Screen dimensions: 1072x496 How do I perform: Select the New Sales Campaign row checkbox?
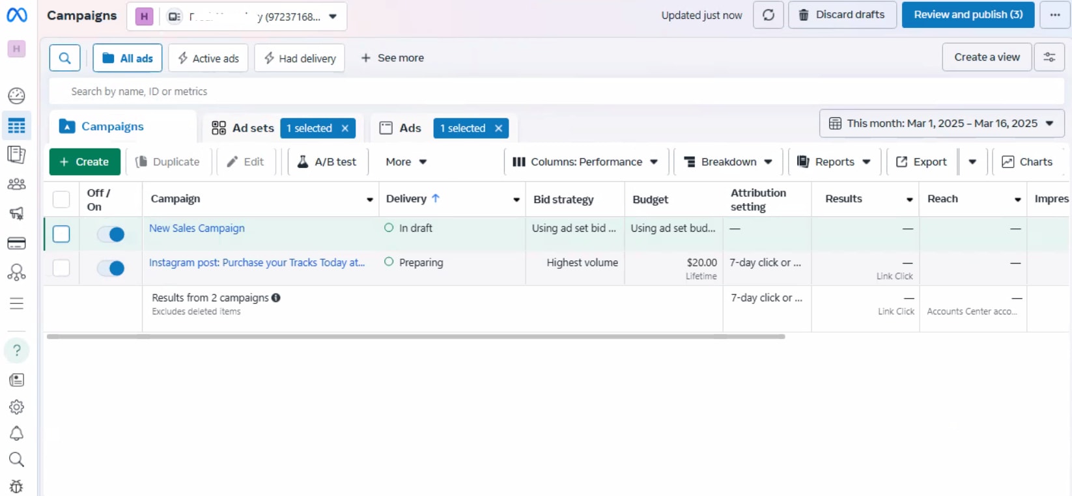pos(61,234)
